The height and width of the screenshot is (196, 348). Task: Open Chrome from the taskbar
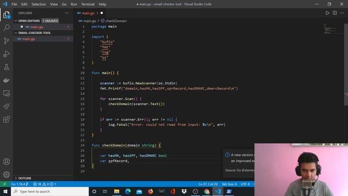point(207,191)
